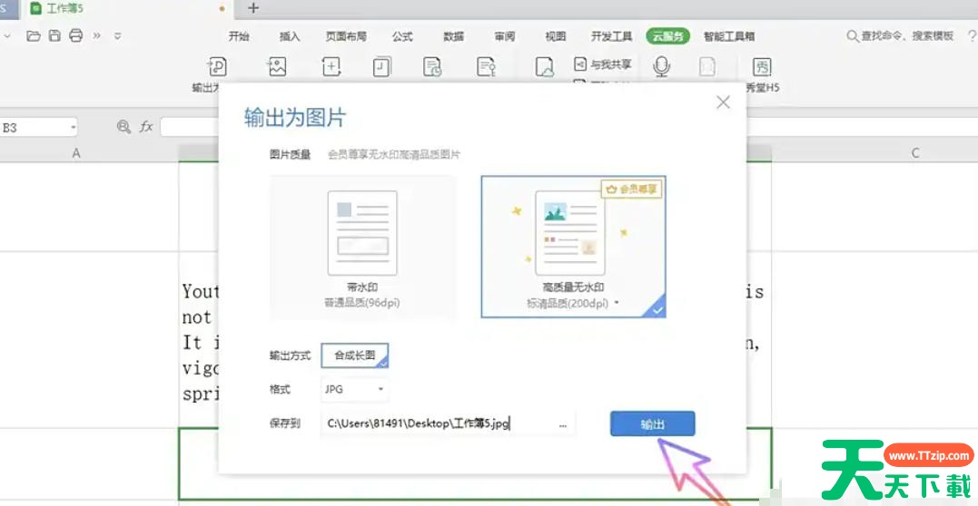
Task: Click the blue 输出 button
Action: 652,423
